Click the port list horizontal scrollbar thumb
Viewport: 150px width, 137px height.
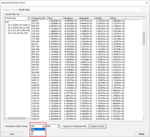17,118
